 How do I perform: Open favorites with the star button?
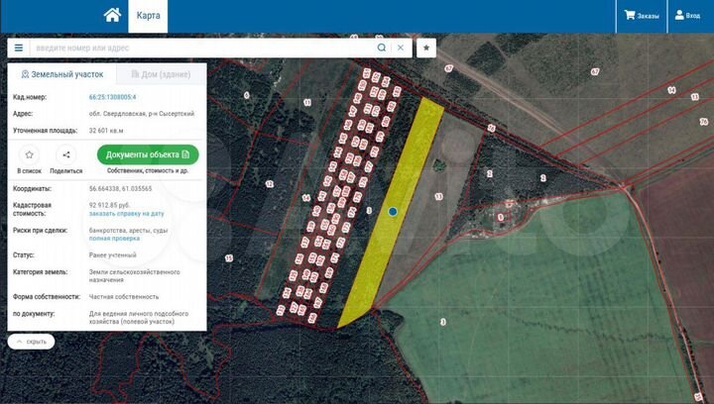426,48
